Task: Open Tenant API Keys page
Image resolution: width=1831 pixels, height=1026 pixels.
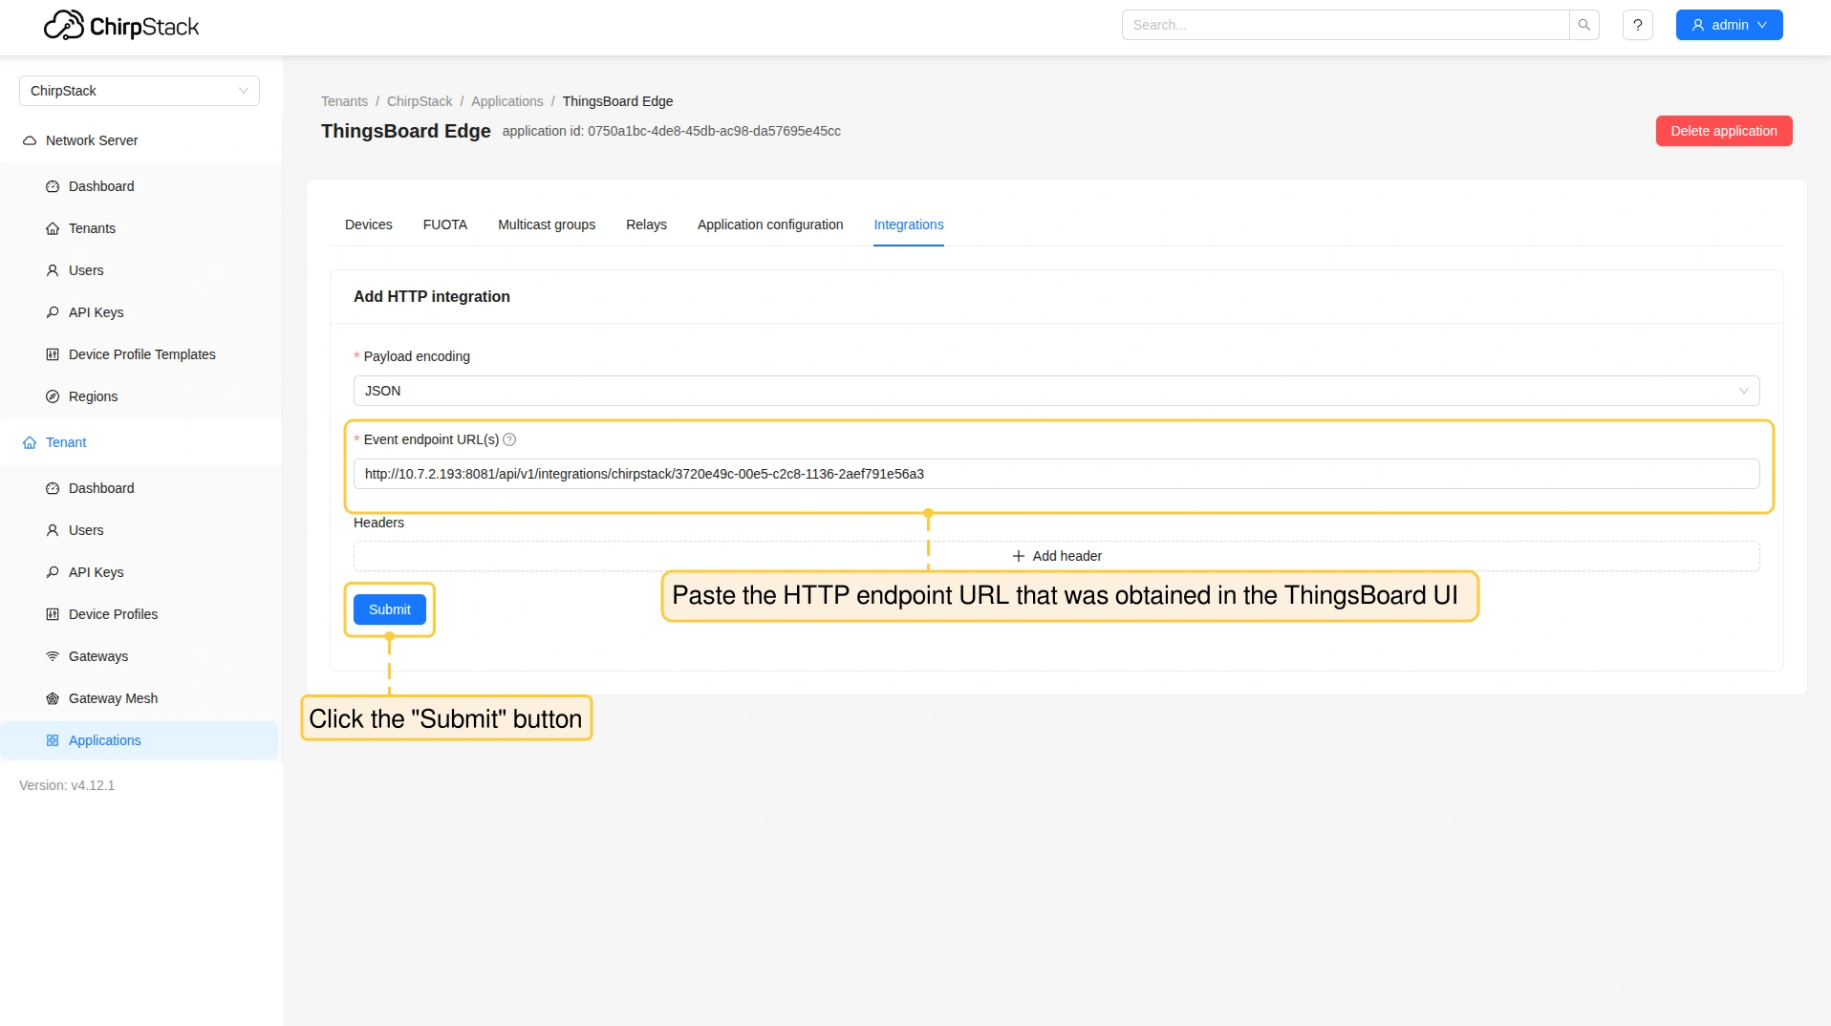Action: click(x=96, y=572)
